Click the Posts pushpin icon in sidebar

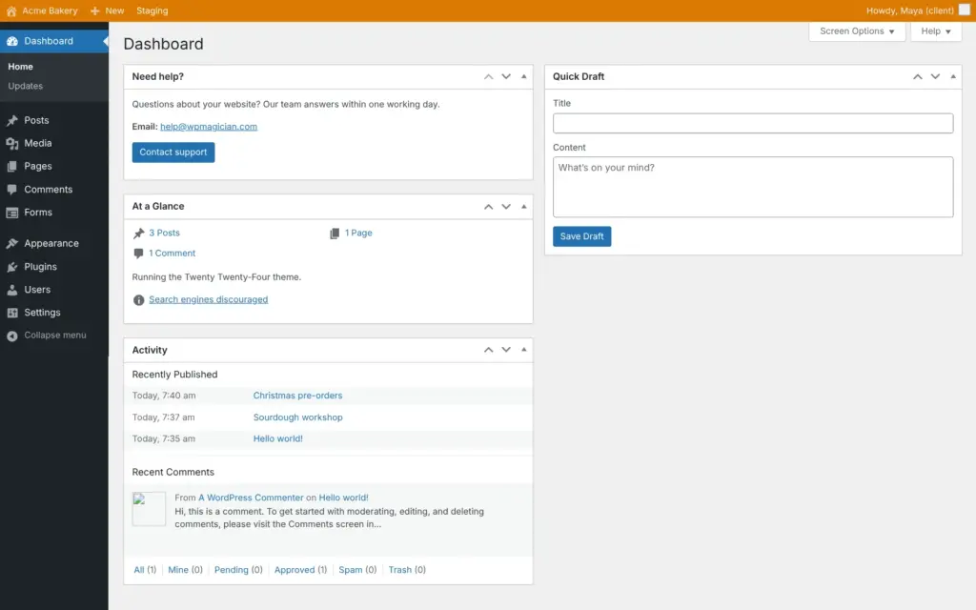tap(11, 120)
